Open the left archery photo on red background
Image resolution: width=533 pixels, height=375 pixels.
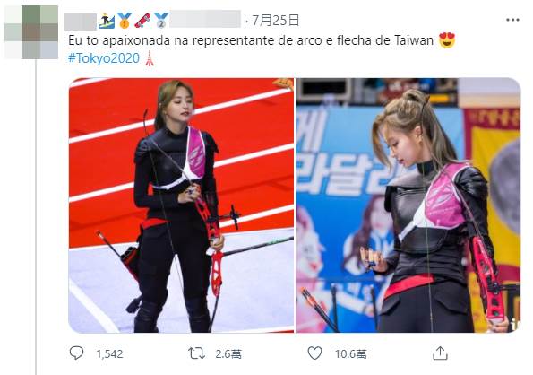pos(181,205)
